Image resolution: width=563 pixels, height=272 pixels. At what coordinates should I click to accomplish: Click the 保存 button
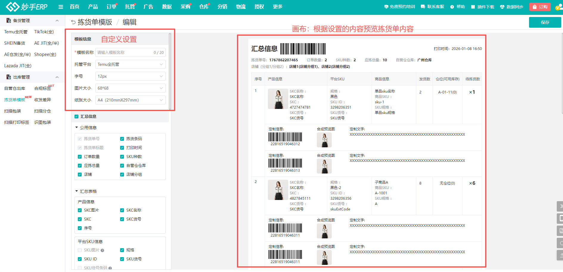545,22
